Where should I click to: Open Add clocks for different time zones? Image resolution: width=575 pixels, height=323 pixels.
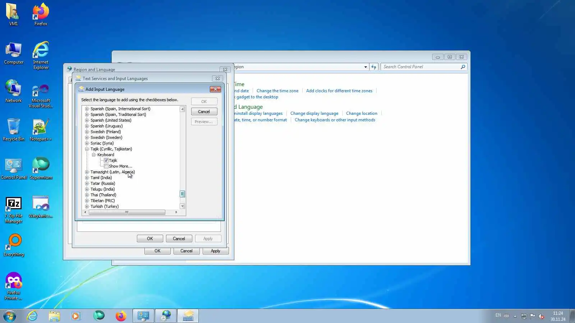click(339, 91)
